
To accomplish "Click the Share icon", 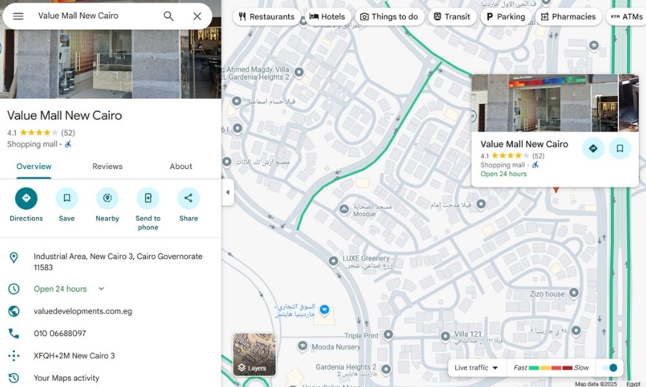I will (189, 199).
